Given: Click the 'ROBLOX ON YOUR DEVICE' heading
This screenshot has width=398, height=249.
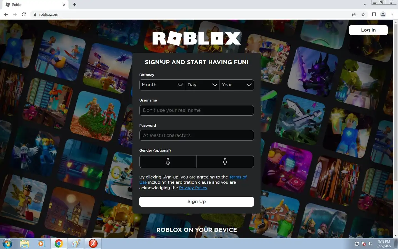Looking at the screenshot, I should [197, 230].
